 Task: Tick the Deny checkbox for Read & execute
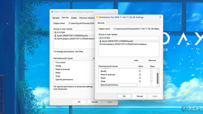tap(151, 75)
